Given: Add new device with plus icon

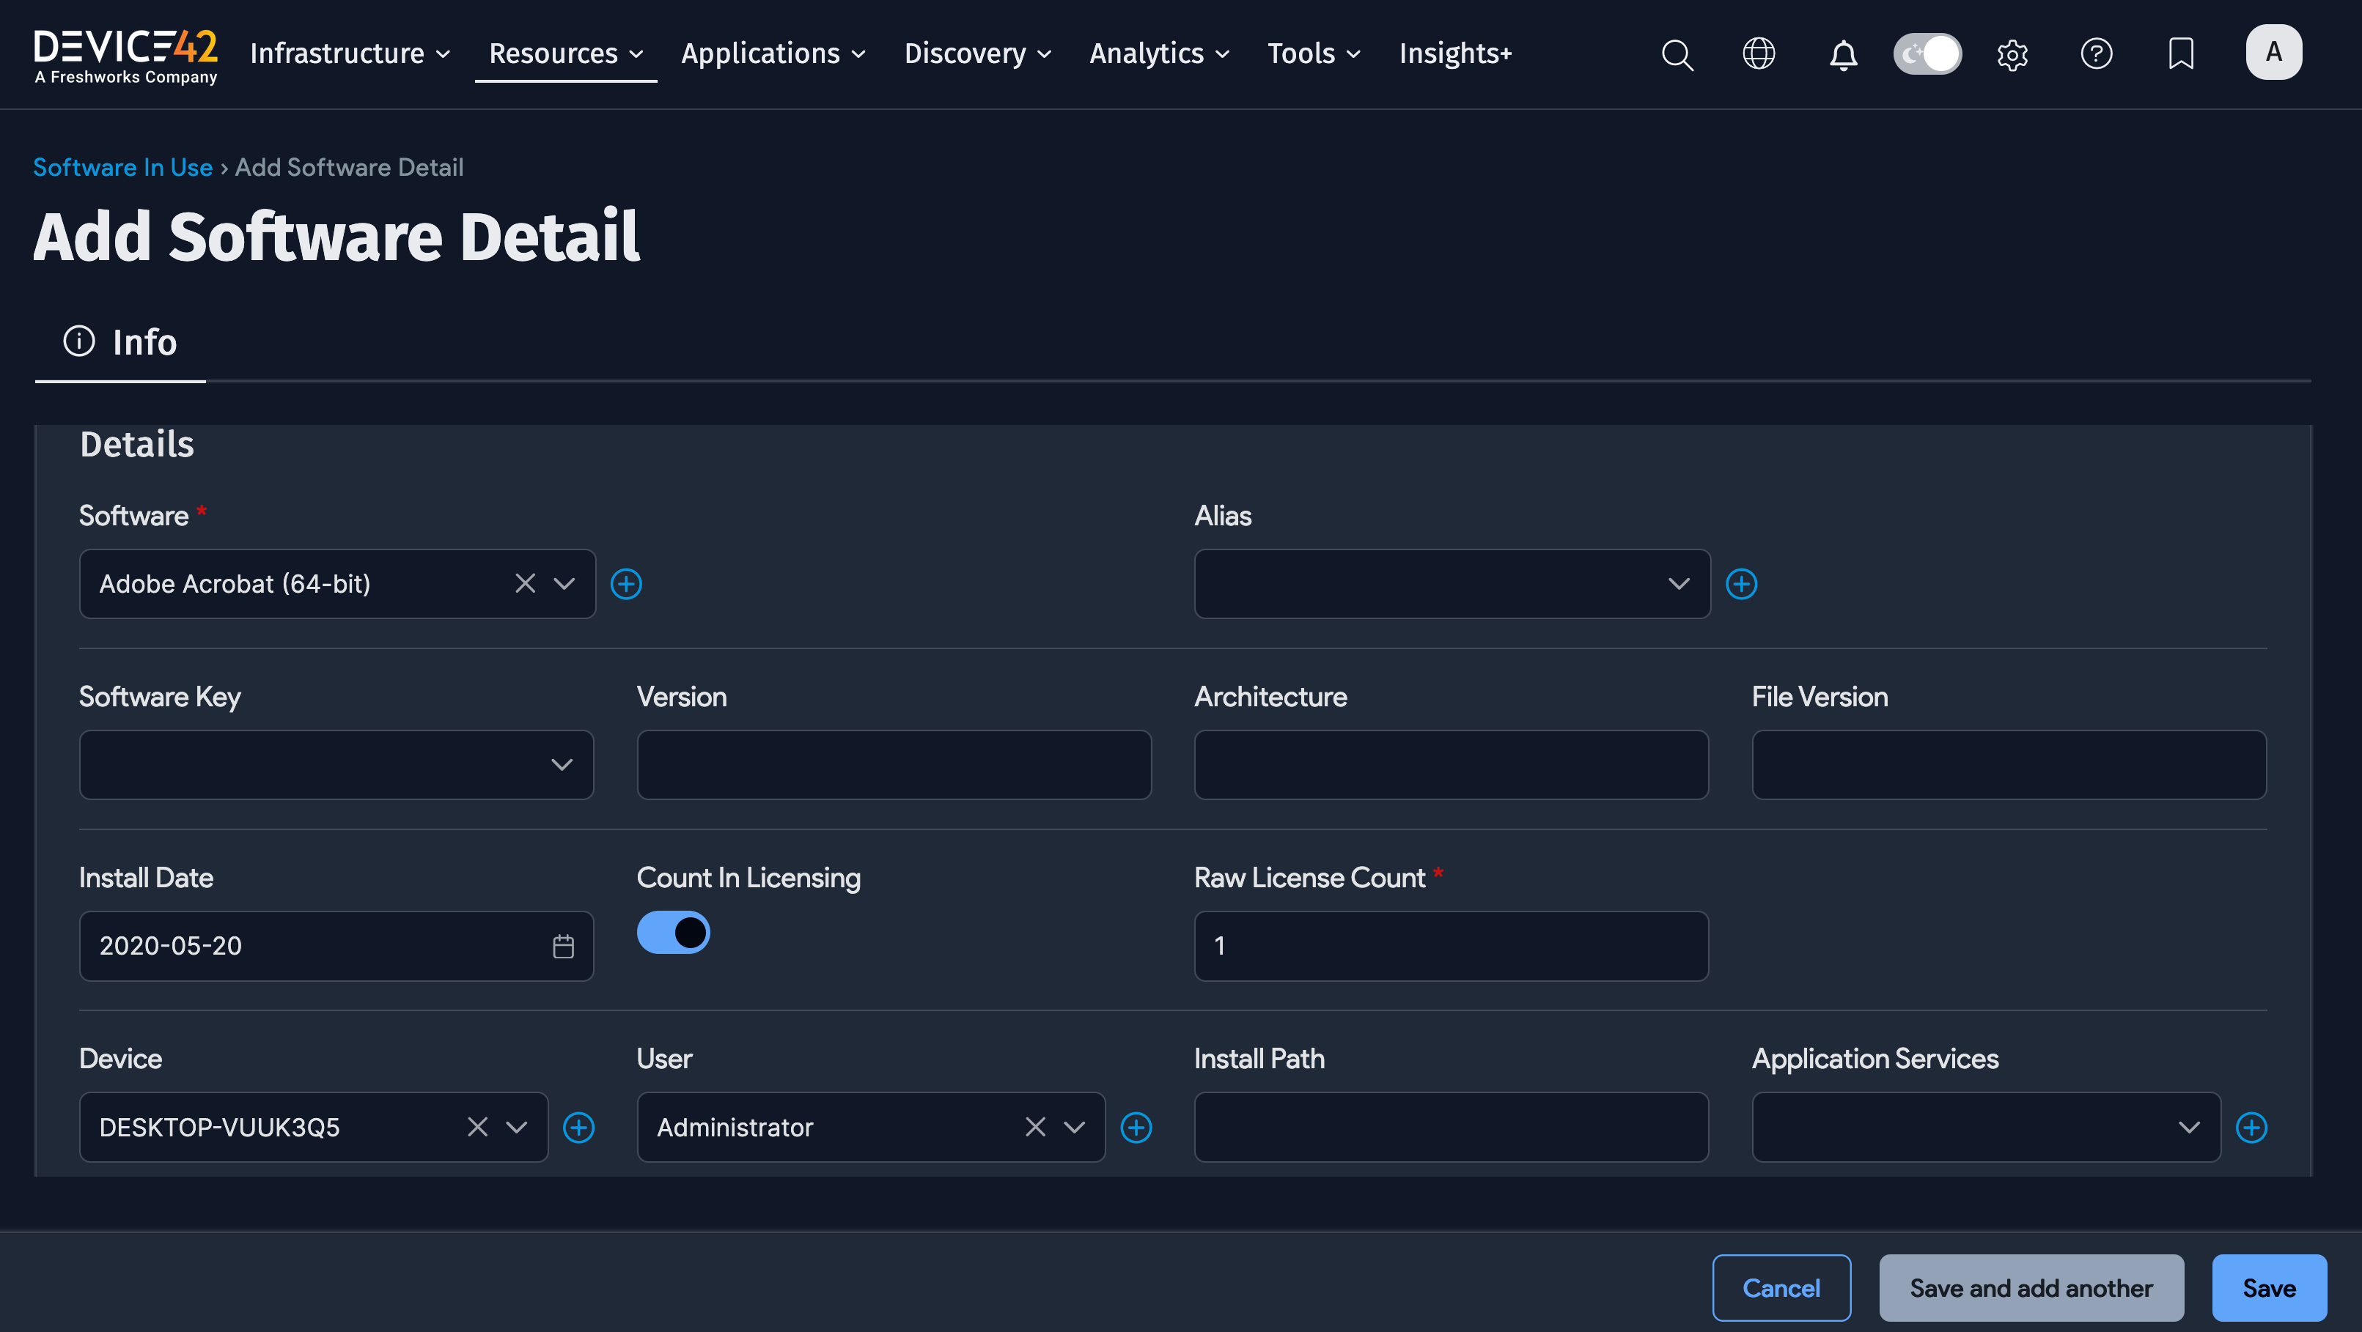Looking at the screenshot, I should [578, 1128].
